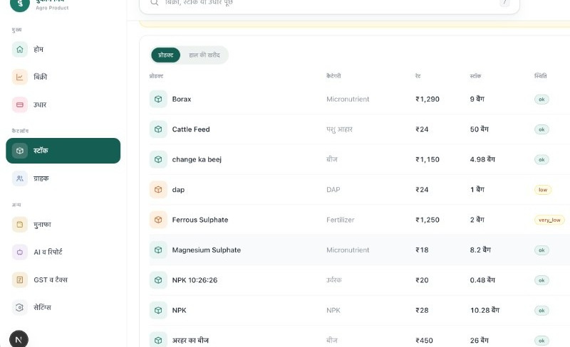The height and width of the screenshot is (347, 570).
Task: Click the उर्वरक category cell
Action: point(333,280)
